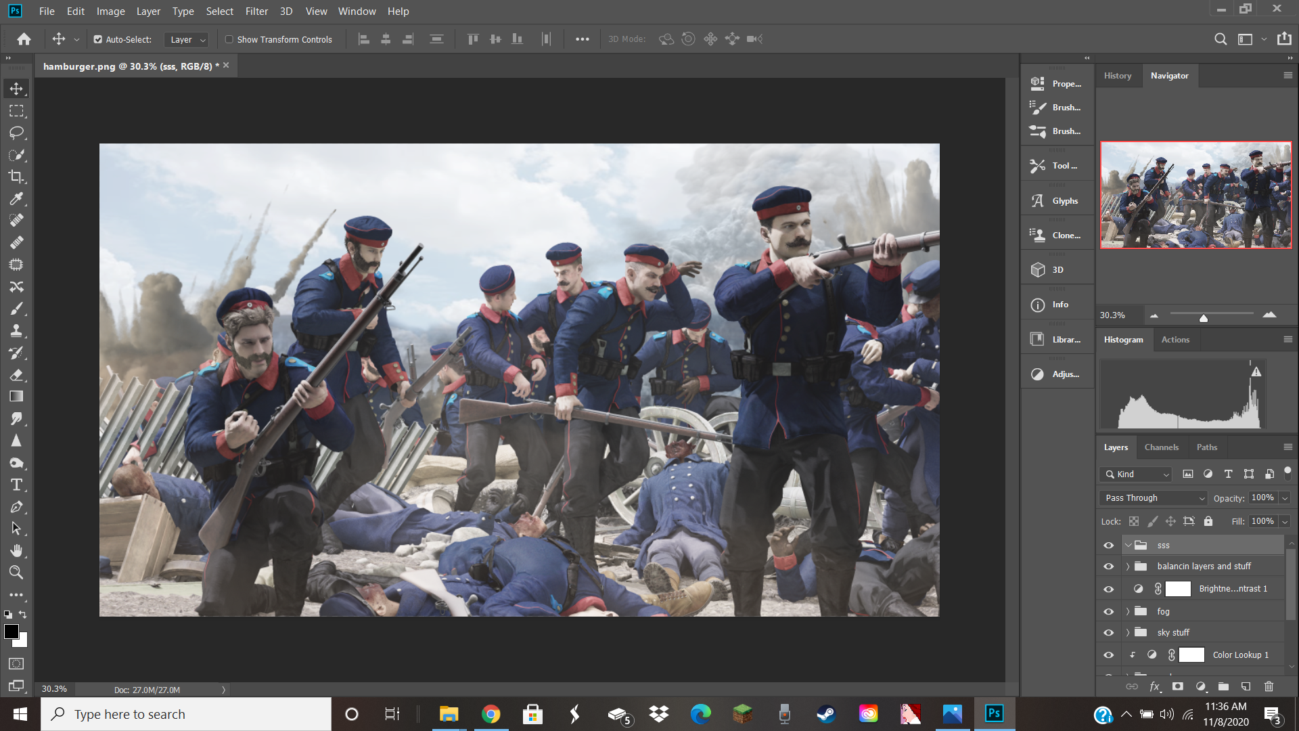Pick the Eyedropper tool
The height and width of the screenshot is (731, 1299).
pyautogui.click(x=16, y=198)
